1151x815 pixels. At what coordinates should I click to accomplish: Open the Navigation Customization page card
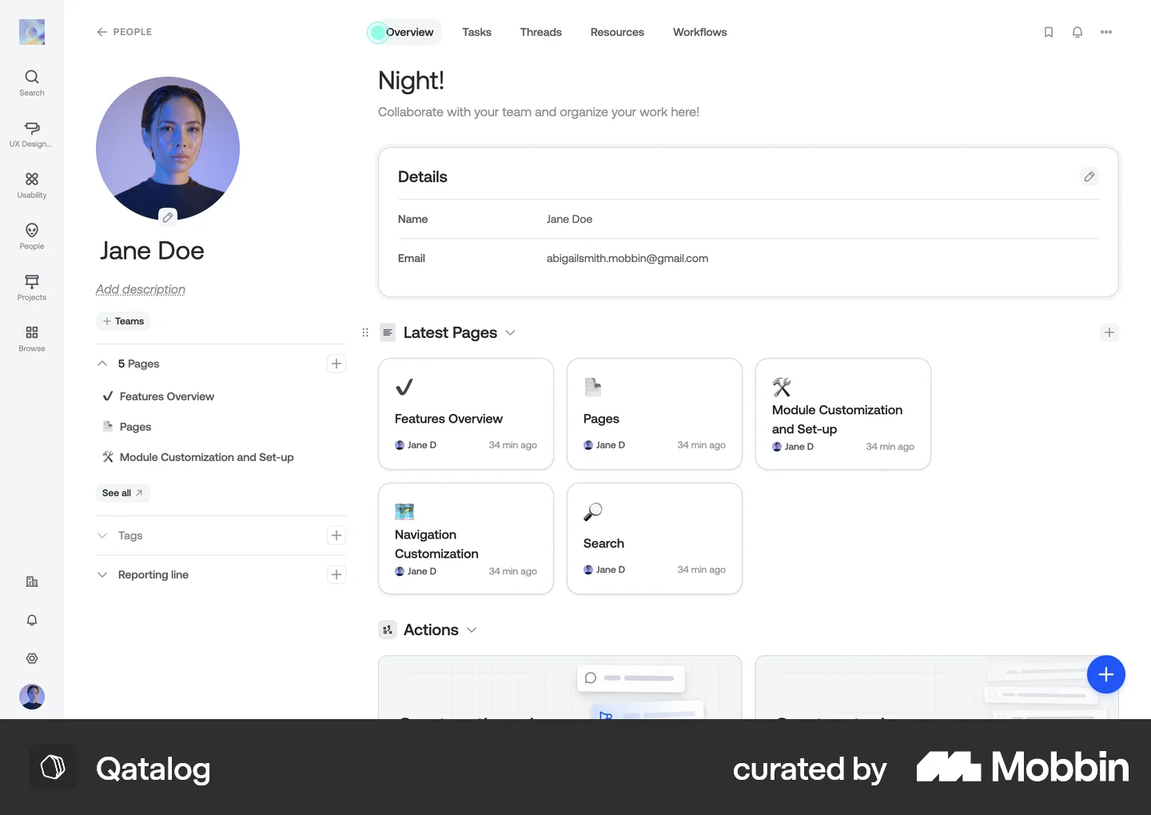pyautogui.click(x=466, y=539)
